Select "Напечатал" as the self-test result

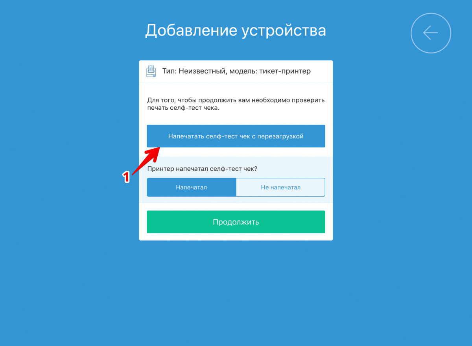tap(192, 187)
